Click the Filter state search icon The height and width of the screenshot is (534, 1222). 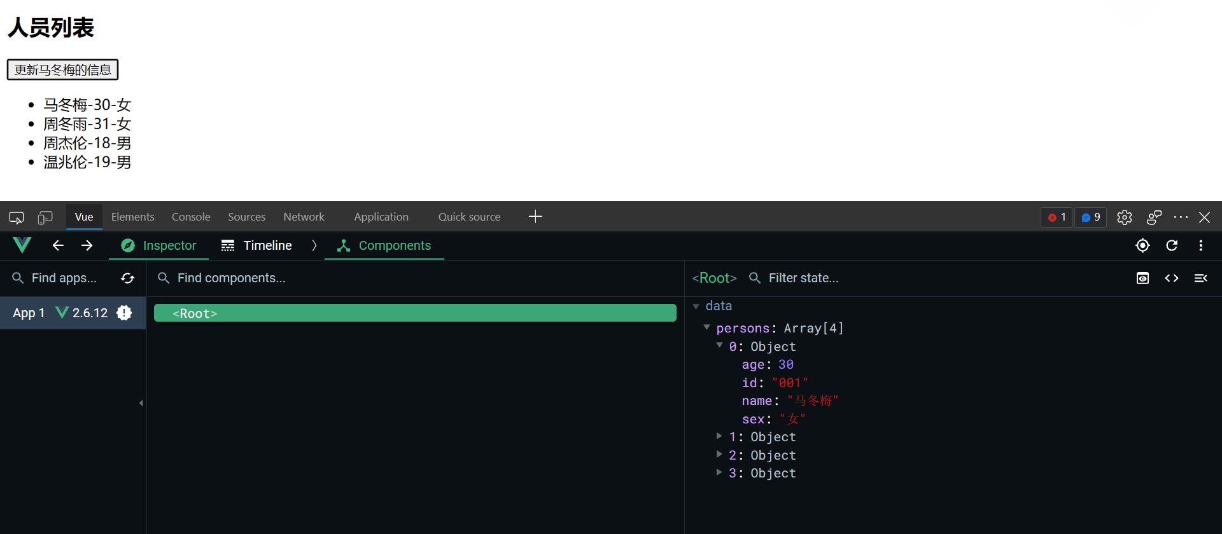coord(755,278)
